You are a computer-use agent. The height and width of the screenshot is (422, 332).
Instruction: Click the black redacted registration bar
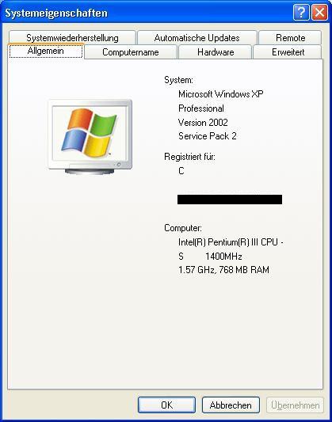pos(230,200)
